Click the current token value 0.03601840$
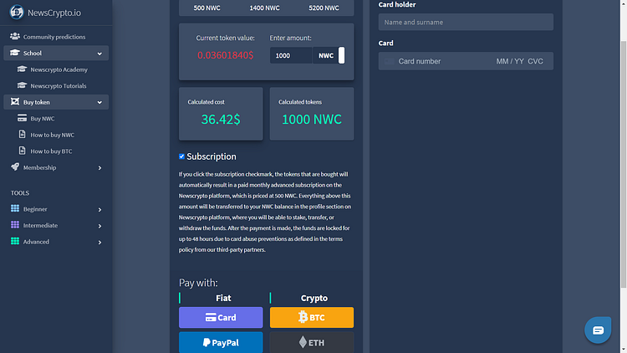Image resolution: width=627 pixels, height=353 pixels. pyautogui.click(x=225, y=55)
